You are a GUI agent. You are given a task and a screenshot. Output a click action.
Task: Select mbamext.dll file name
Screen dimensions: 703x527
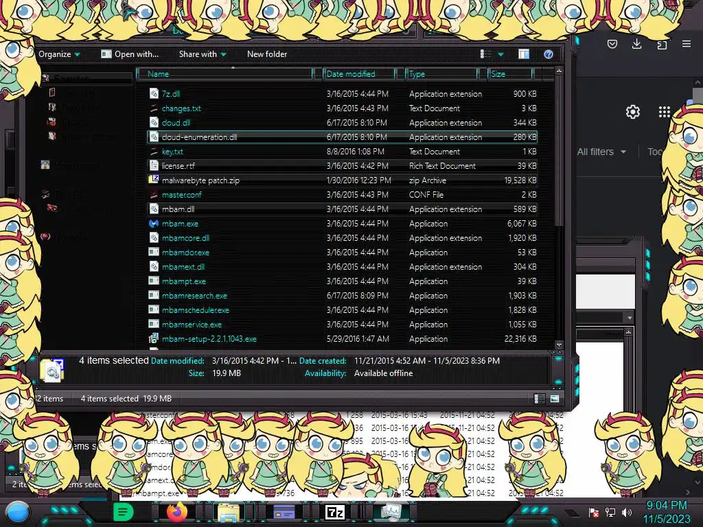coord(183,267)
